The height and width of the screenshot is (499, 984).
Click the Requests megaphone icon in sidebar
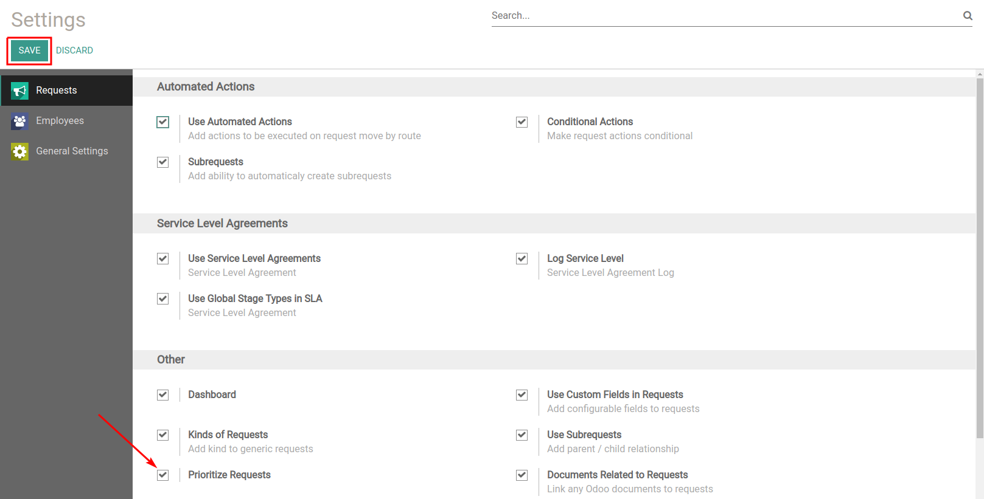[x=19, y=91]
